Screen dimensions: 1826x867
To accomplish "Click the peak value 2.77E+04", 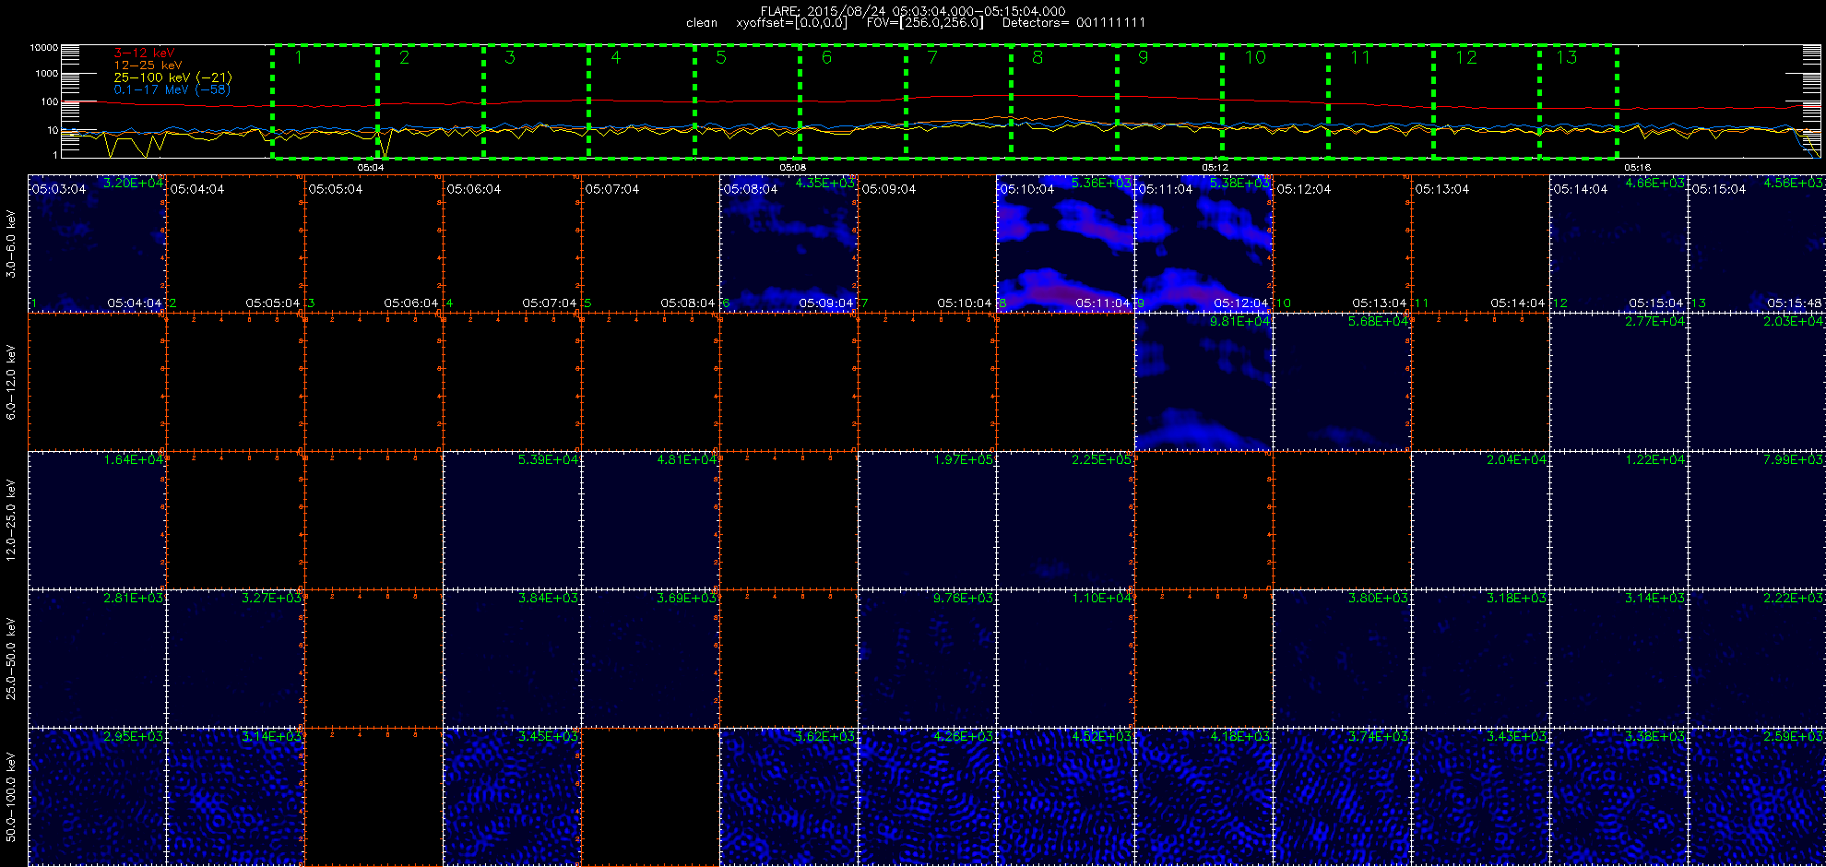I will coord(1654,321).
